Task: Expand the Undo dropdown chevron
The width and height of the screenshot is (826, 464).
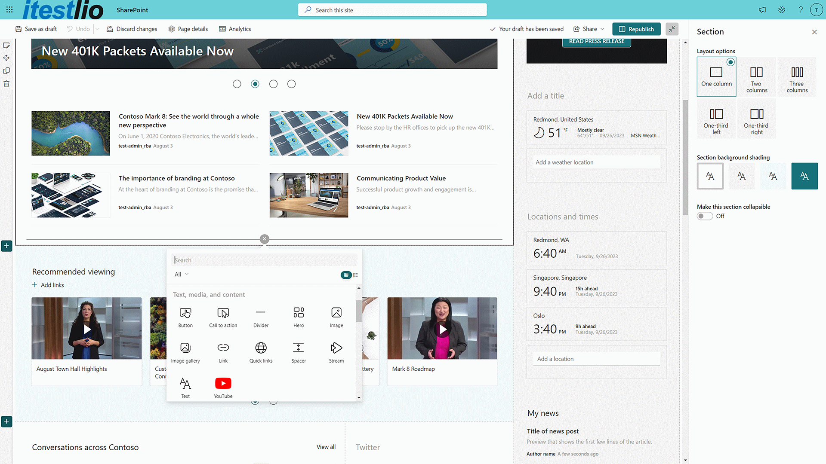Action: [96, 29]
